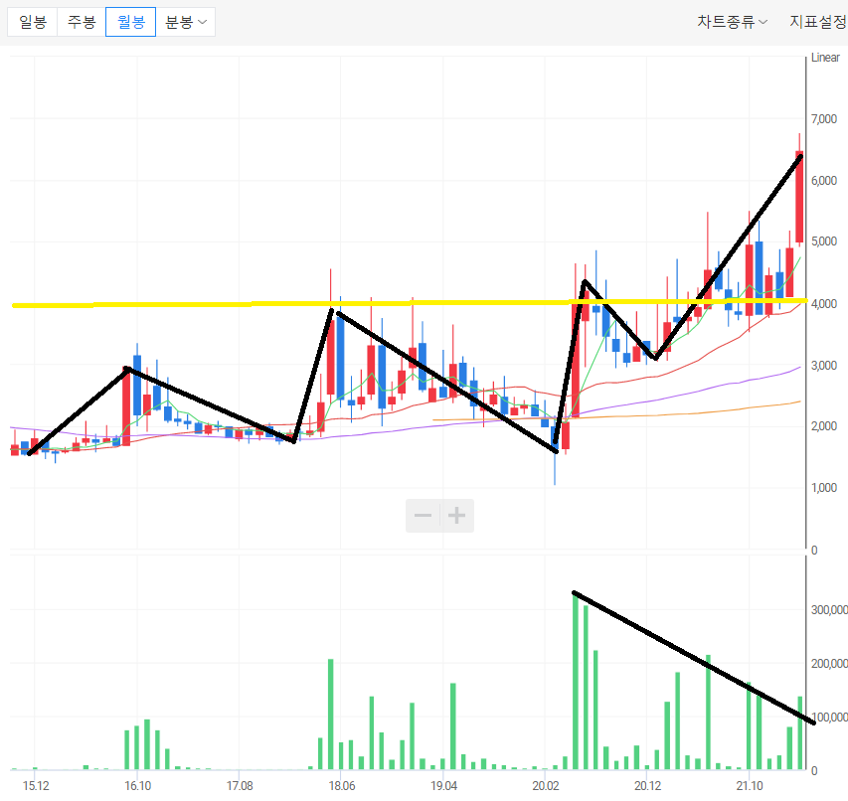The width and height of the screenshot is (848, 801).
Task: Click the 300,000 volume axis label
Action: click(x=829, y=610)
